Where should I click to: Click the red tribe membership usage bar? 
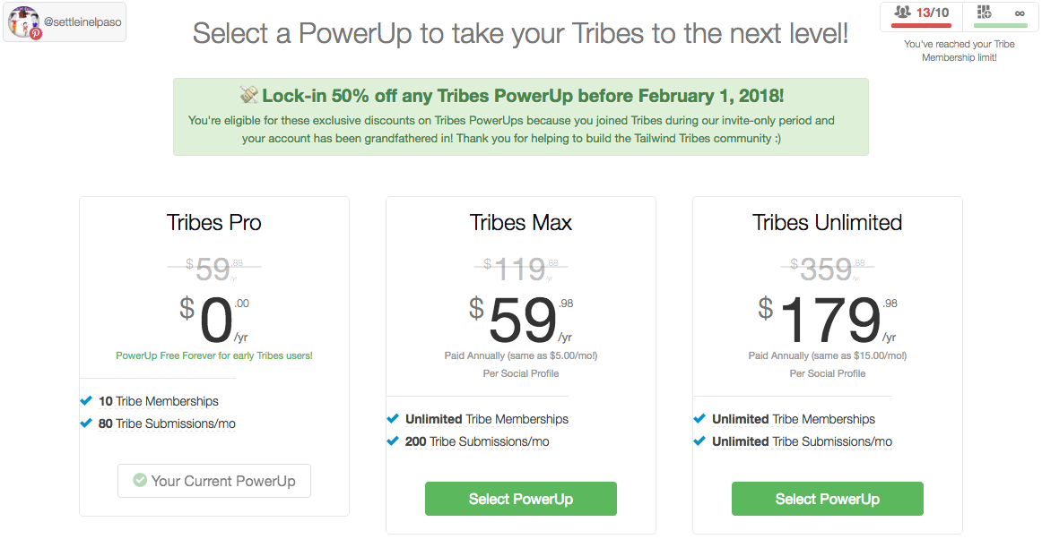point(920,25)
